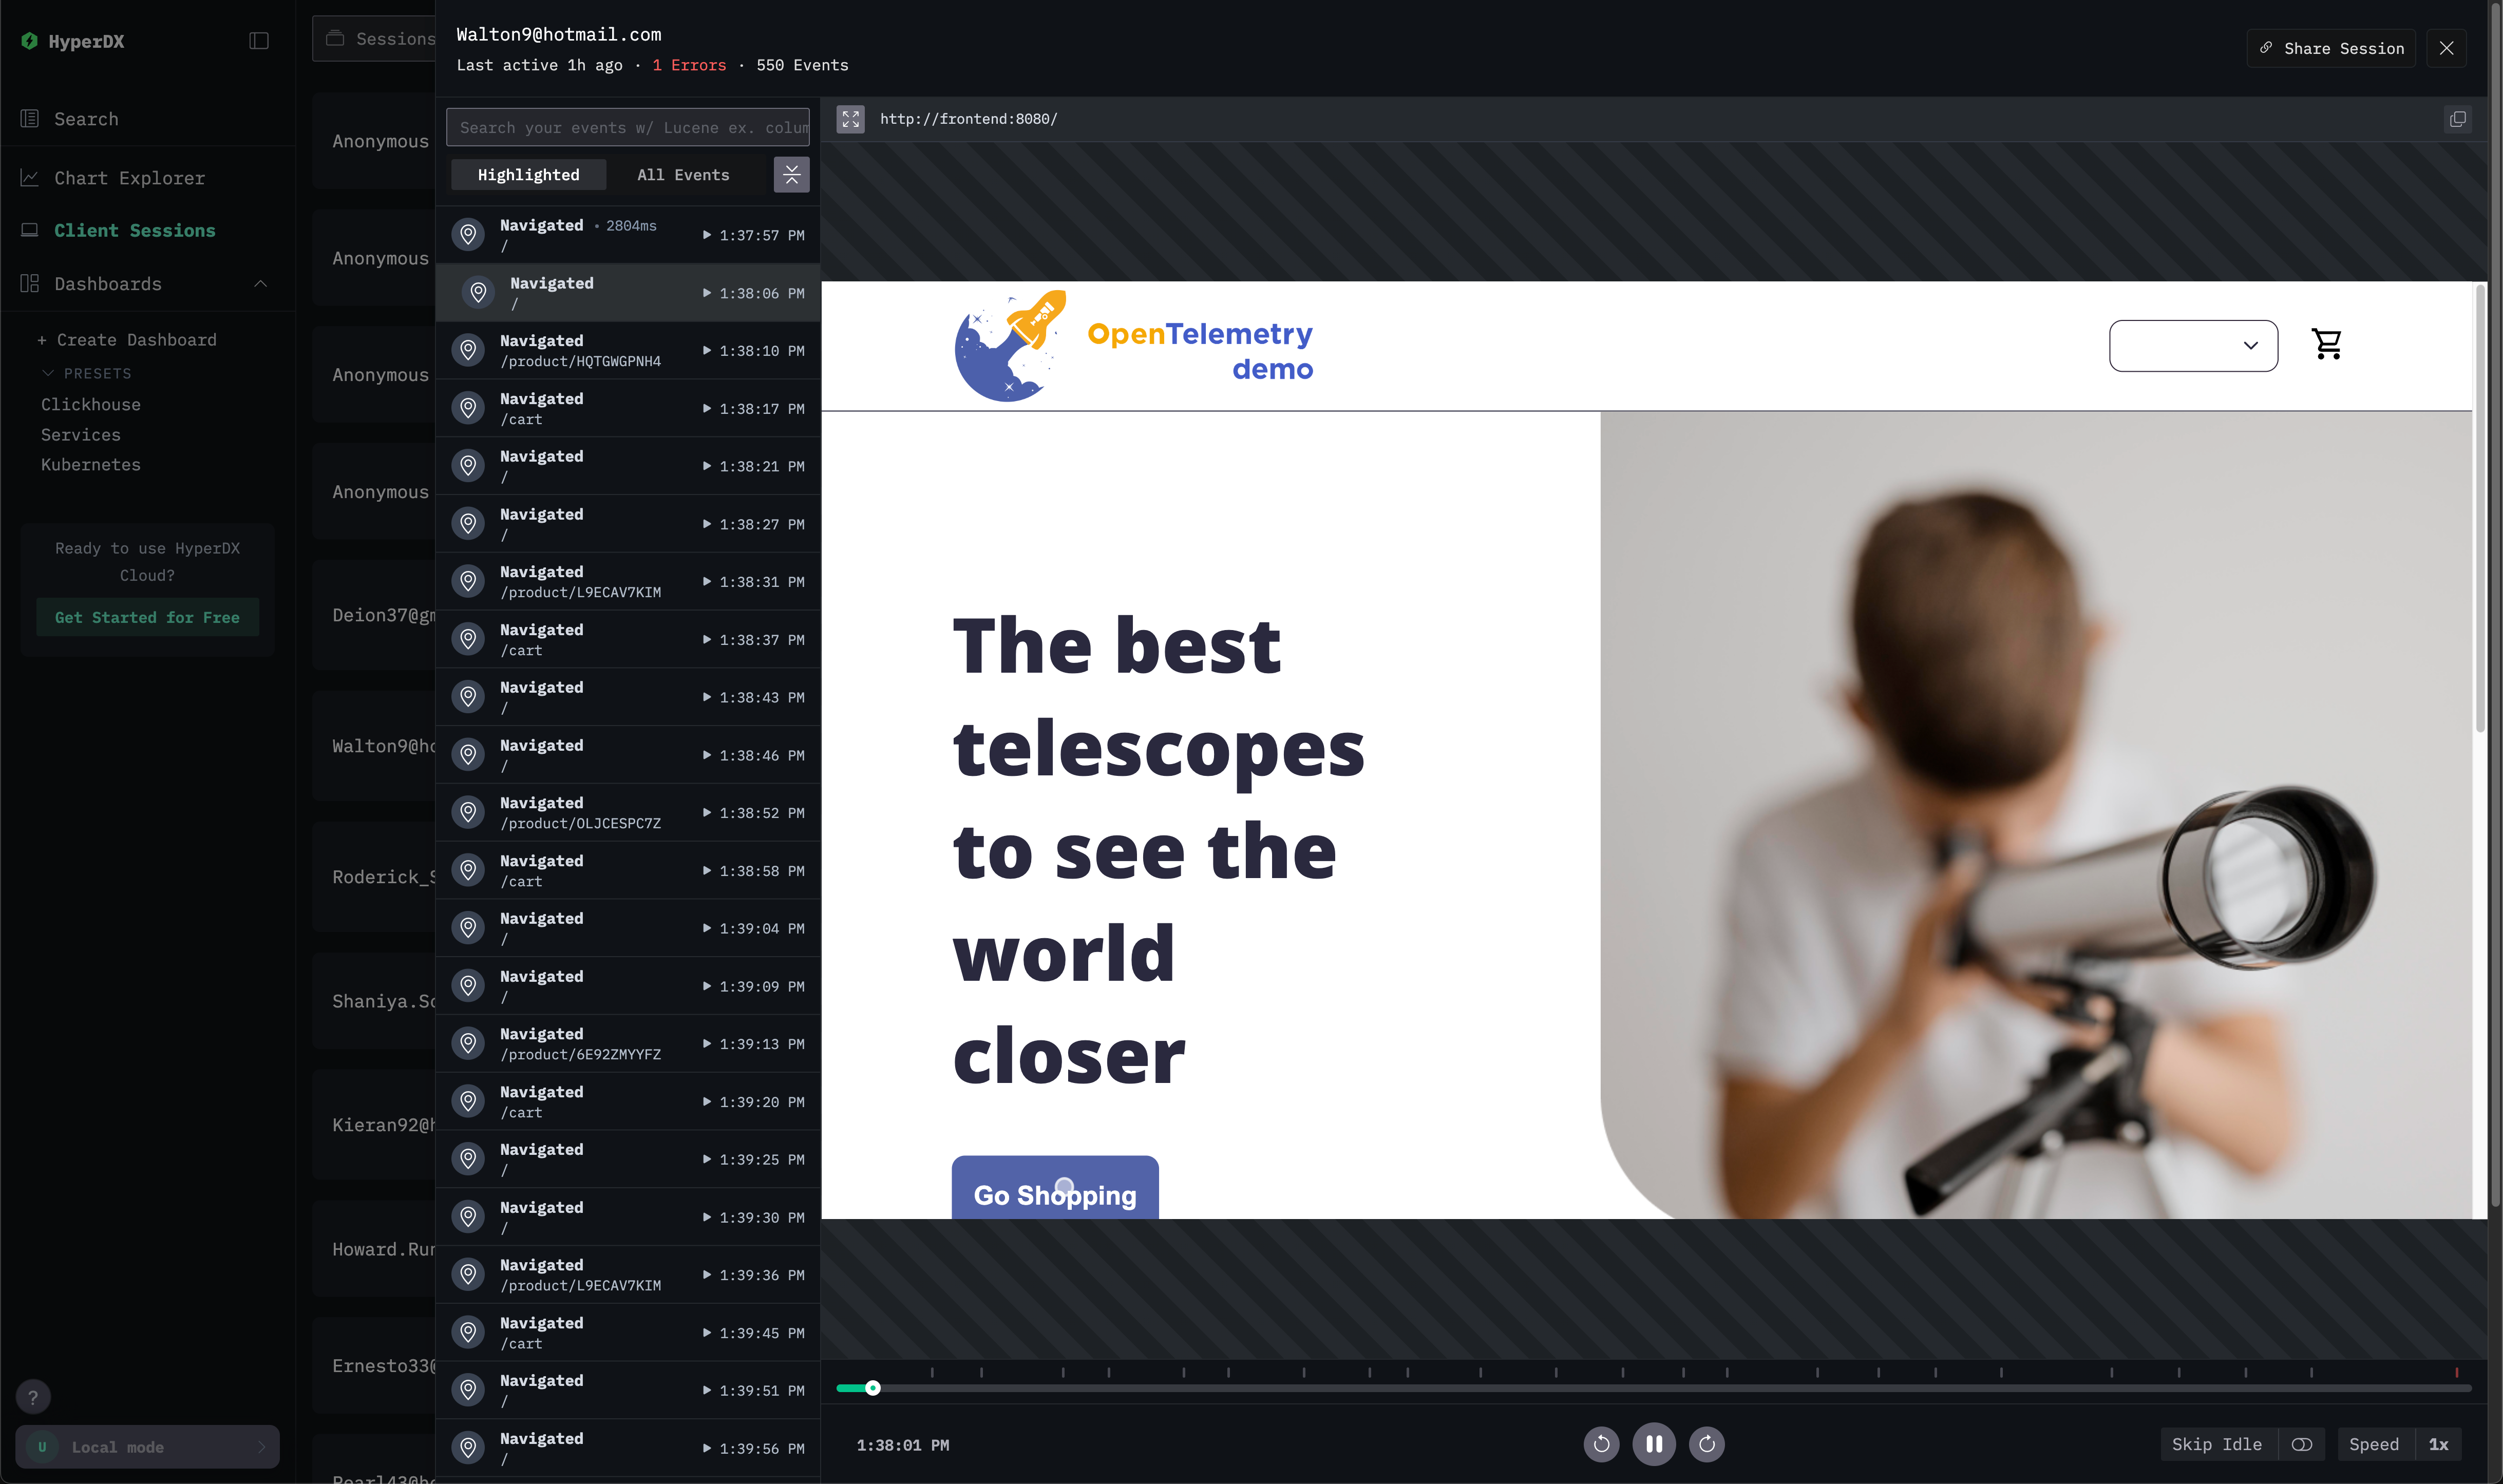Focus the events search input field

click(627, 128)
